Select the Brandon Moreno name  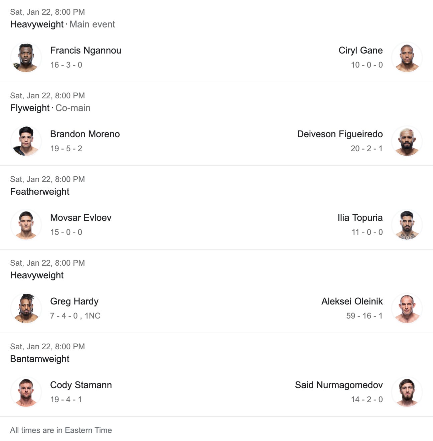85,134
